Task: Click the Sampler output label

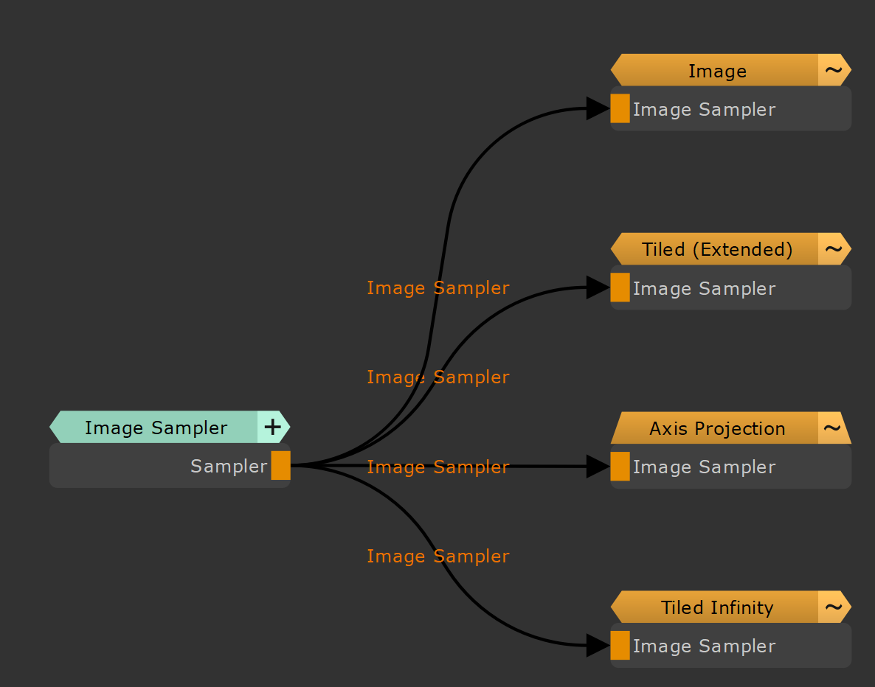Action: click(x=229, y=467)
